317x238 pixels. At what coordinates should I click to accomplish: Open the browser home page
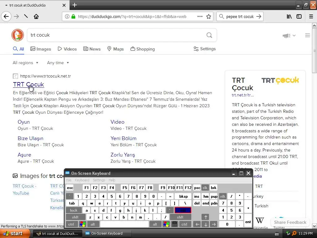click(x=36, y=16)
